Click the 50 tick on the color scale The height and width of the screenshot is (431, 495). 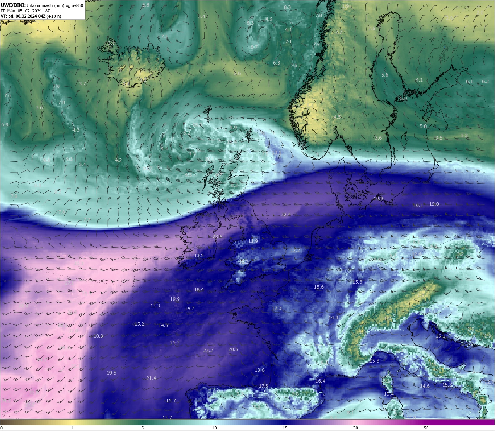pos(426,428)
